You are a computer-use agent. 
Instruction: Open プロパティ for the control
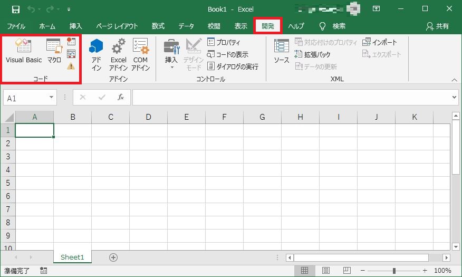click(224, 42)
